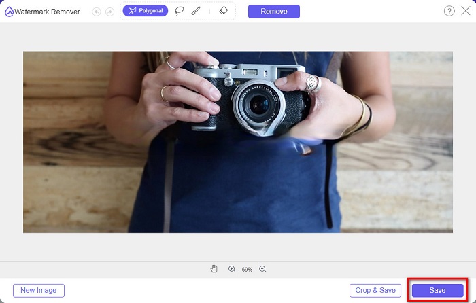Viewport: 476px width, 303px height.
Task: Undo the last action
Action: 97,12
